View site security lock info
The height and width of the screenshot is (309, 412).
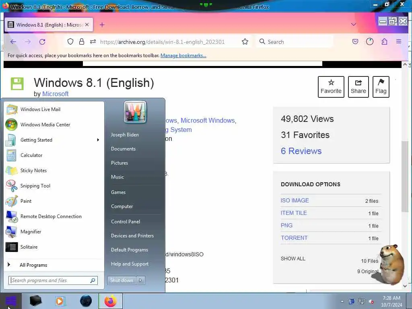82,42
